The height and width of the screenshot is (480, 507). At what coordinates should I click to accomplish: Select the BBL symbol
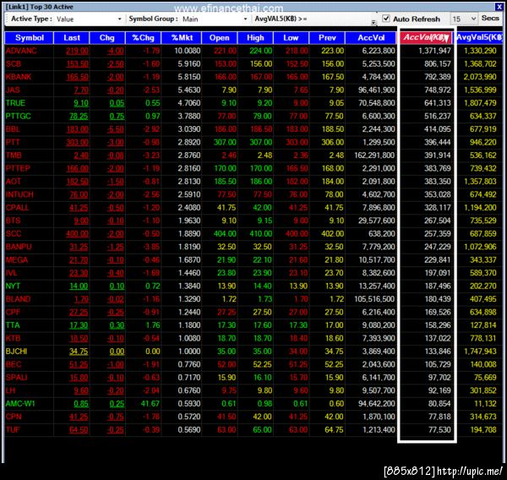point(13,129)
